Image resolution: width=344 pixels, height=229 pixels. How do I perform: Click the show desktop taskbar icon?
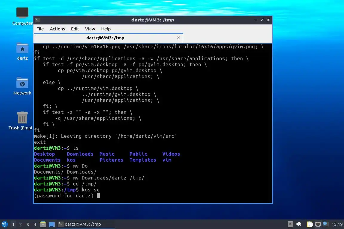click(x=52, y=225)
